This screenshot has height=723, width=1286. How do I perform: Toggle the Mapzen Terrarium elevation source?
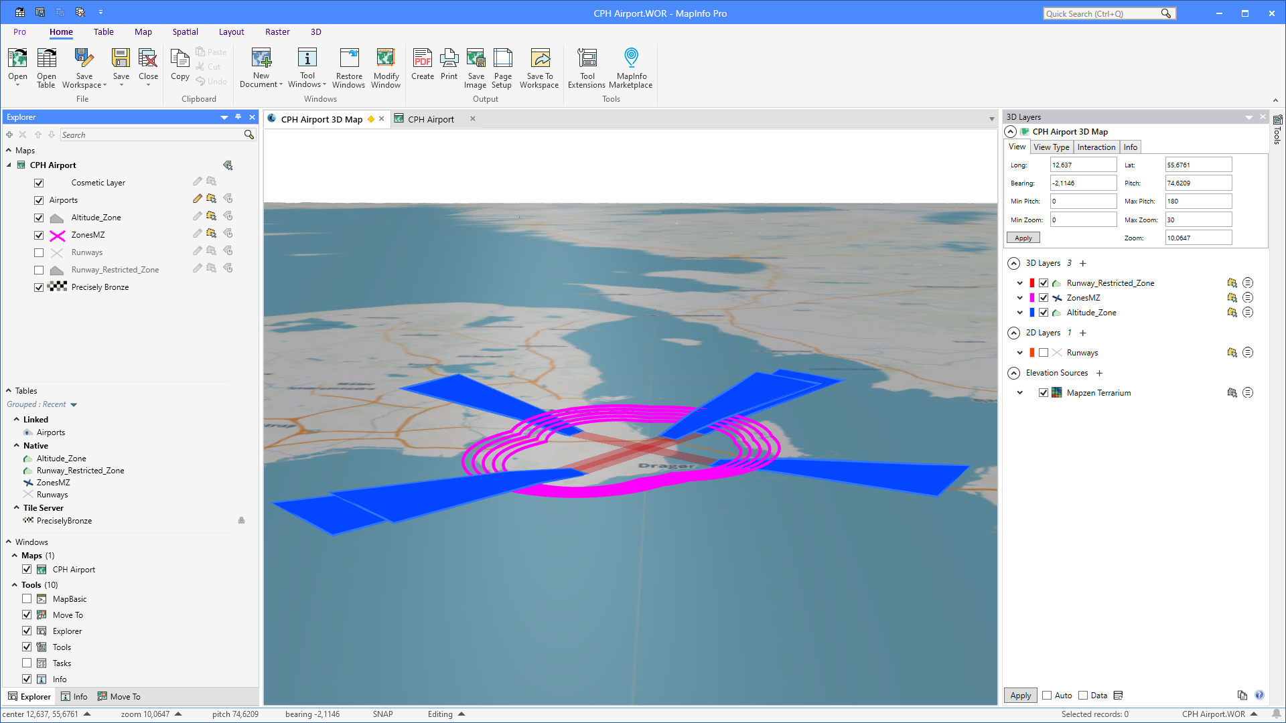pos(1043,392)
